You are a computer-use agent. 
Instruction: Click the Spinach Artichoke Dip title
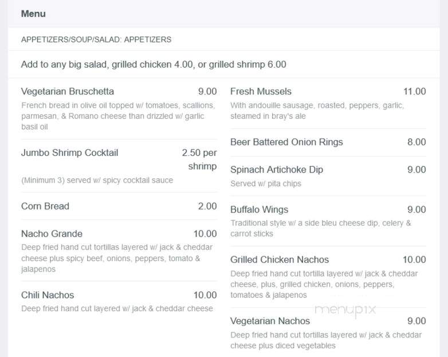coord(277,170)
